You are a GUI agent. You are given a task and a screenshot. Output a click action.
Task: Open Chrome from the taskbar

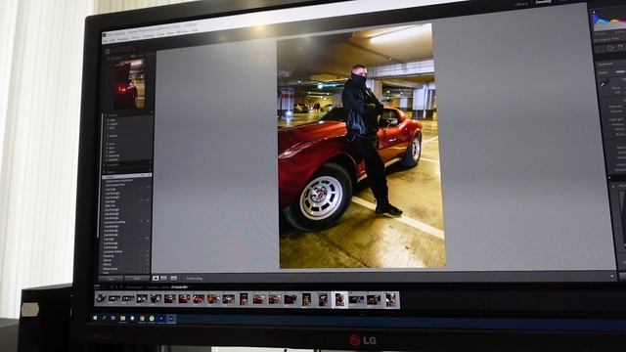[x=142, y=318]
